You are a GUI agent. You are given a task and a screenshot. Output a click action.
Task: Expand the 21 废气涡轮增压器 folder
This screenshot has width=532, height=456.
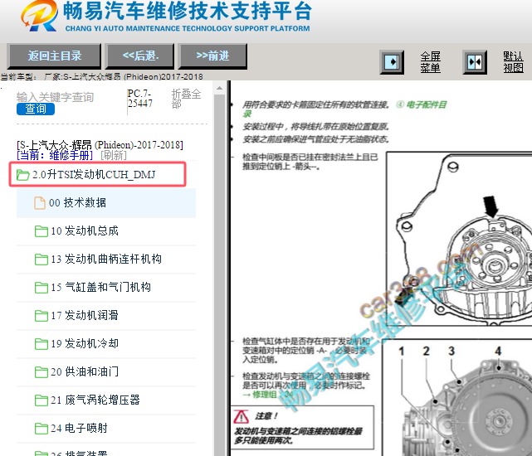click(106, 400)
